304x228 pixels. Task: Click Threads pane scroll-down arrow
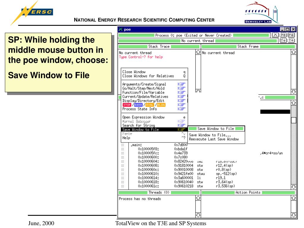[x=198, y=215]
